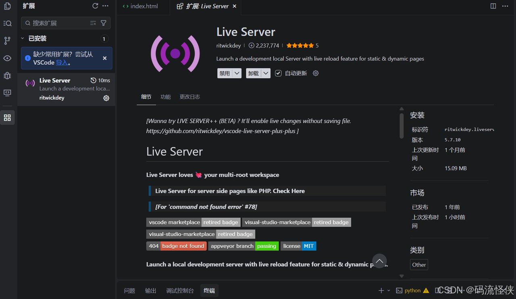Split the editor layout
Viewport: 516px width, 299px height.
pyautogui.click(x=493, y=6)
